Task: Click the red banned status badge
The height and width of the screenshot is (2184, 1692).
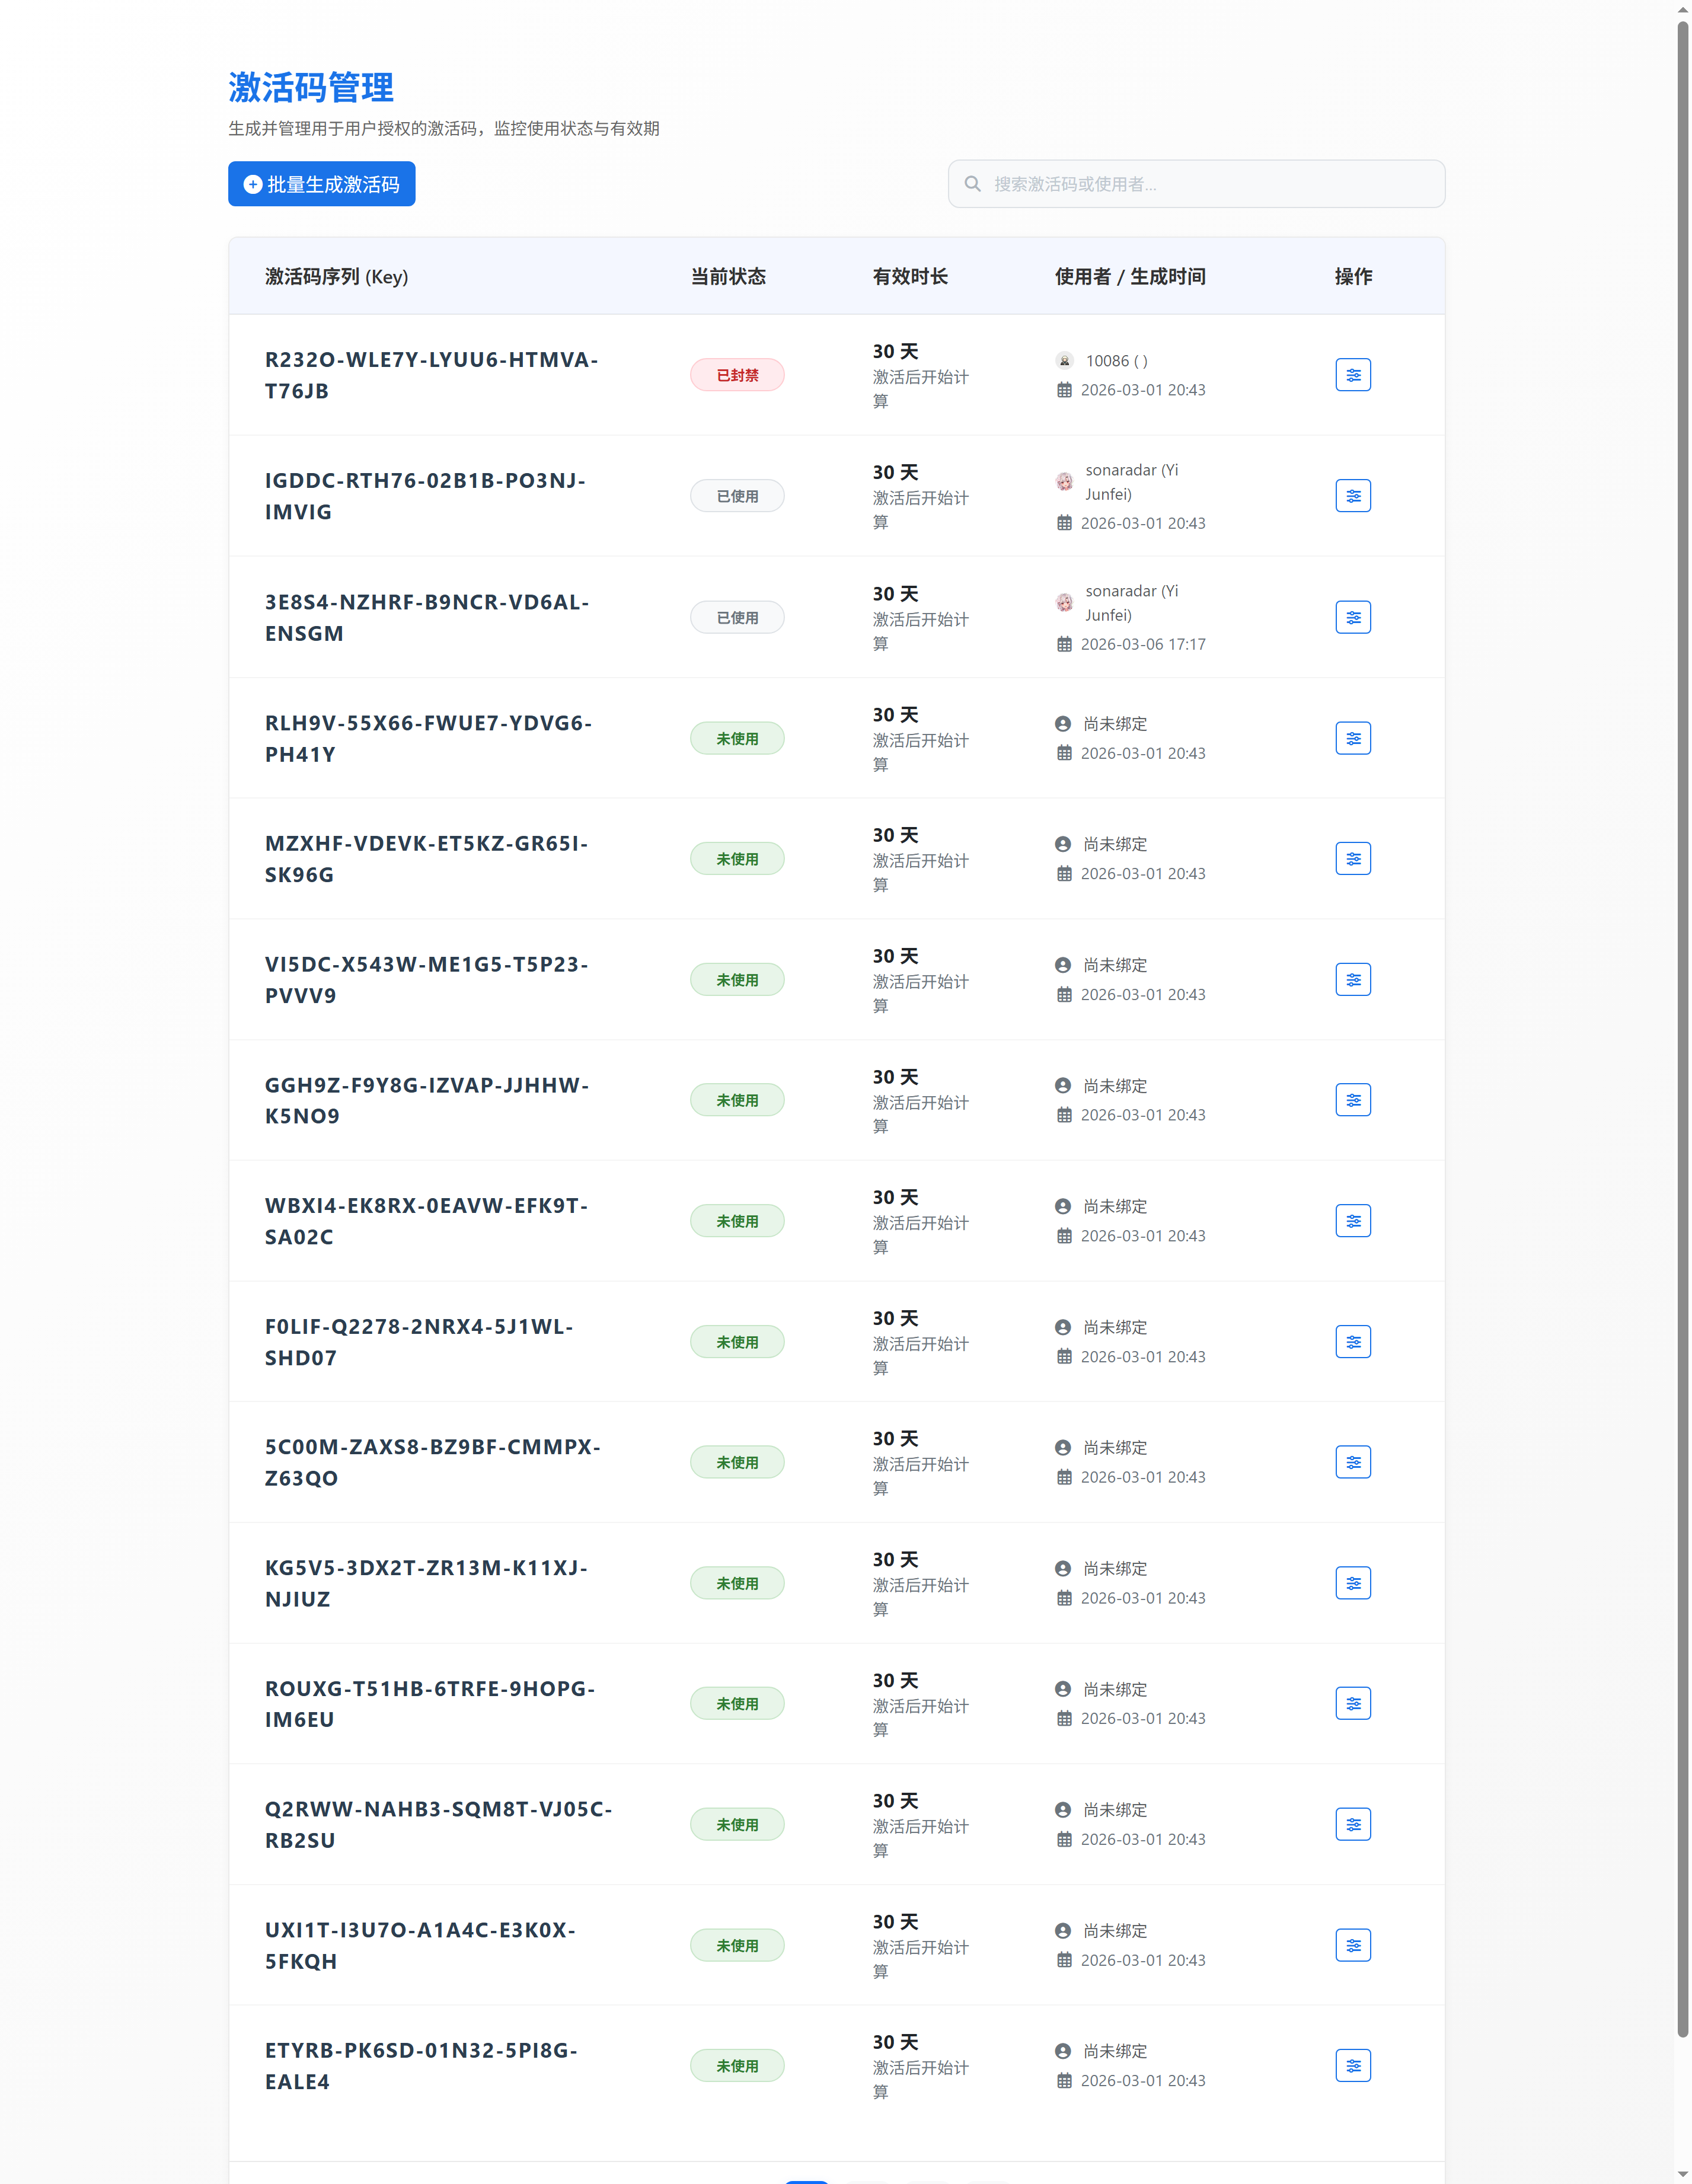Action: coord(737,375)
